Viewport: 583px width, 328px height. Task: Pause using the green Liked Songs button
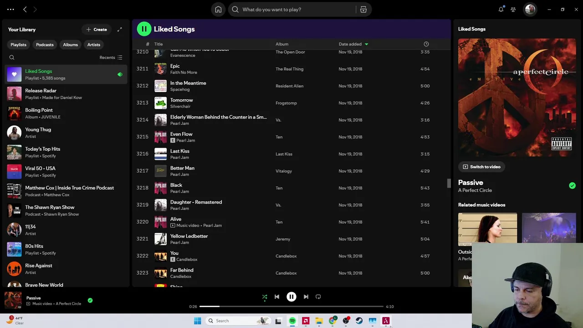(x=144, y=29)
